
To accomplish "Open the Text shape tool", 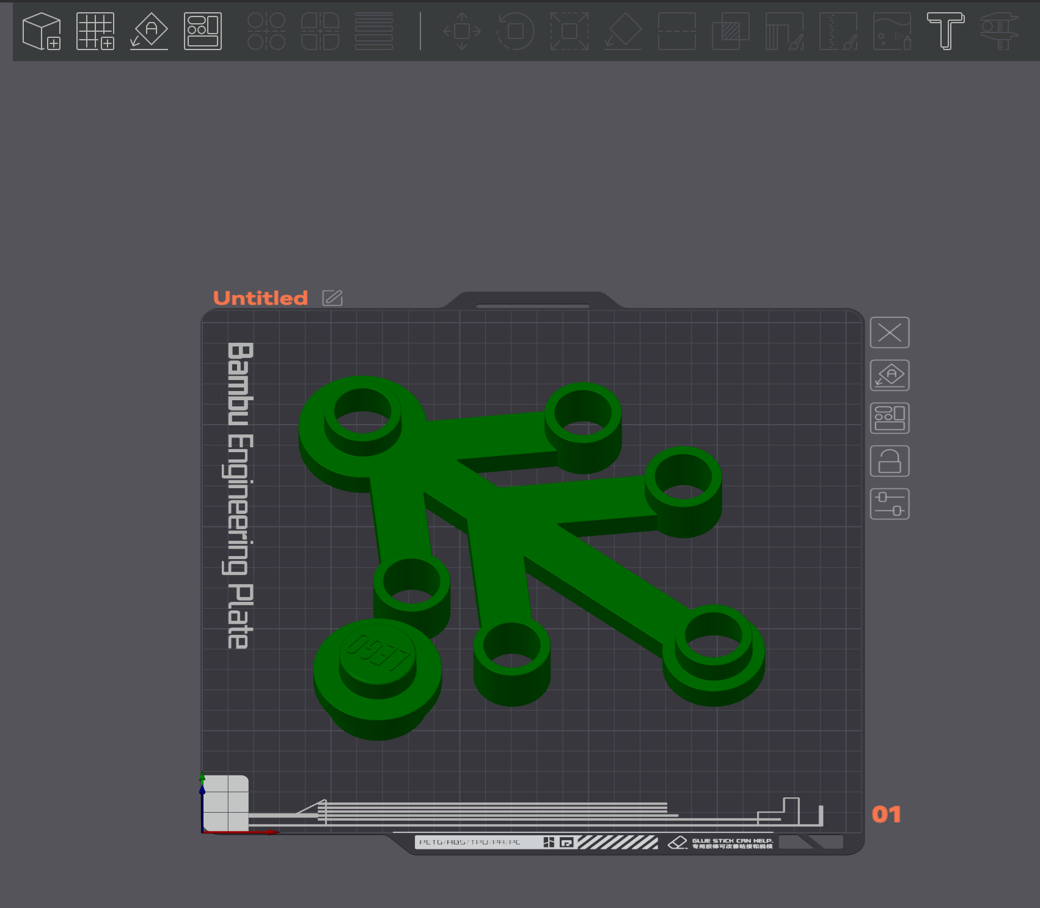I will [x=945, y=31].
